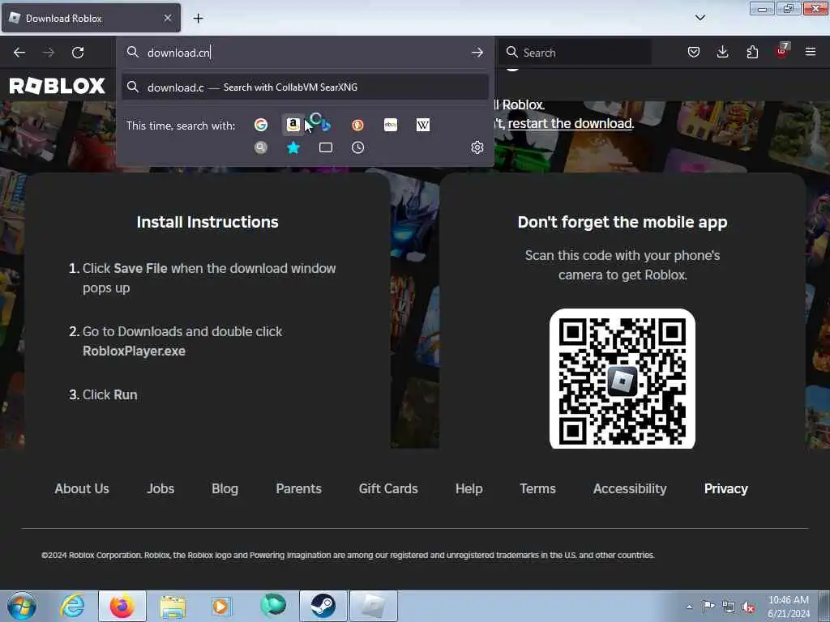The width and height of the screenshot is (830, 622).
Task: Select the Download Roblox tab
Action: pyautogui.click(x=91, y=18)
